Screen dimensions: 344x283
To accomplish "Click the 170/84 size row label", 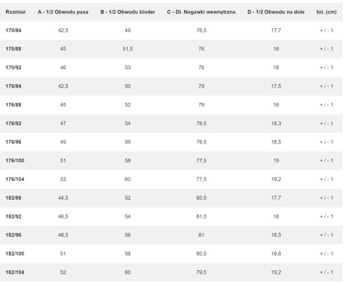I will [13, 30].
